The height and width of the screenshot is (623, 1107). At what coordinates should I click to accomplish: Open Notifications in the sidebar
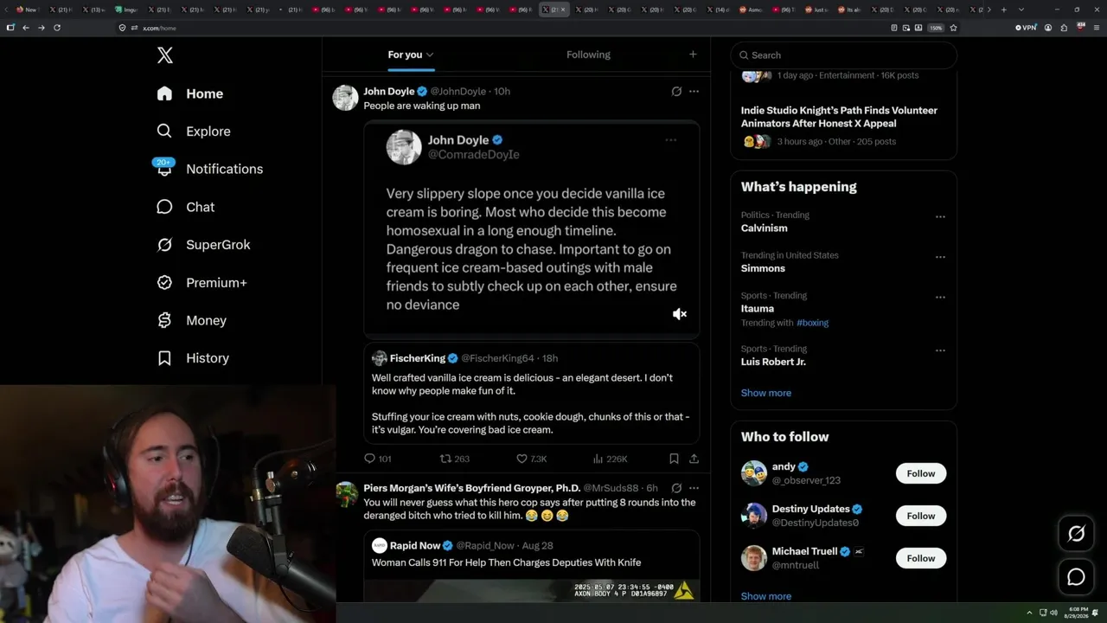[209, 169]
